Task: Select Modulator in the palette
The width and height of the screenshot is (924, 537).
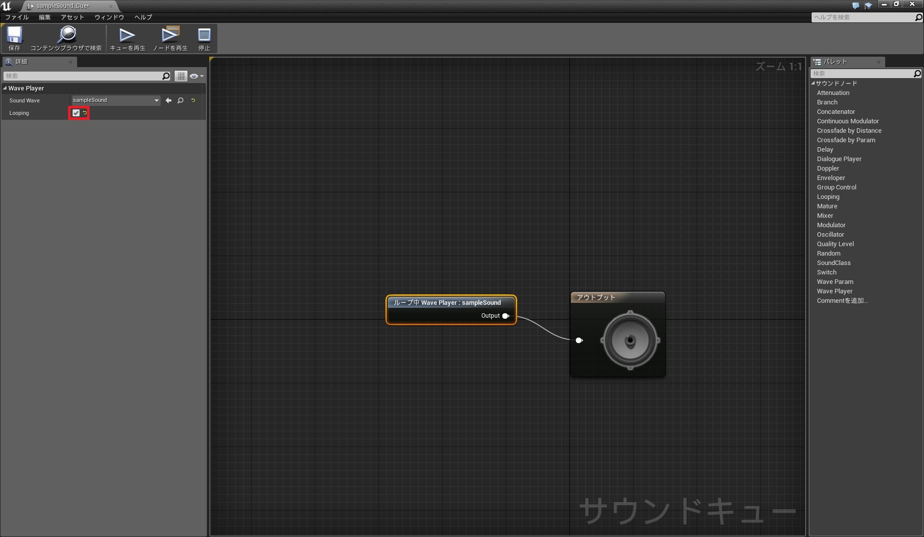Action: click(831, 225)
